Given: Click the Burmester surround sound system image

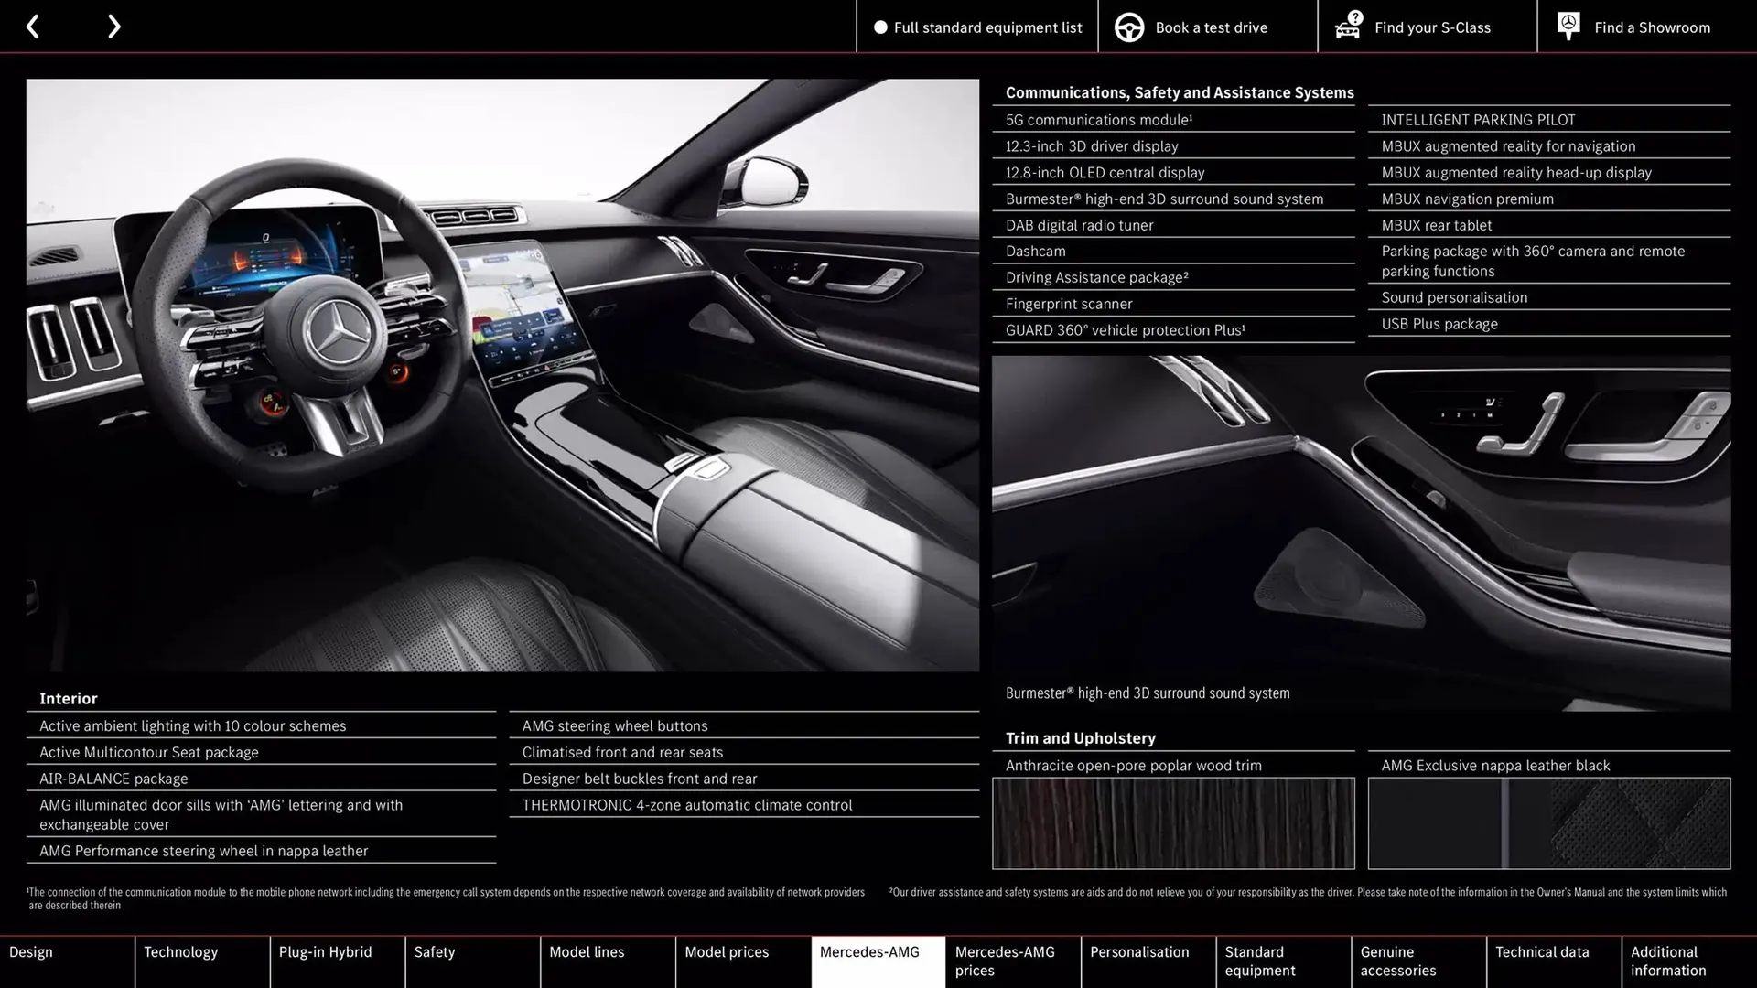Looking at the screenshot, I should point(1364,512).
